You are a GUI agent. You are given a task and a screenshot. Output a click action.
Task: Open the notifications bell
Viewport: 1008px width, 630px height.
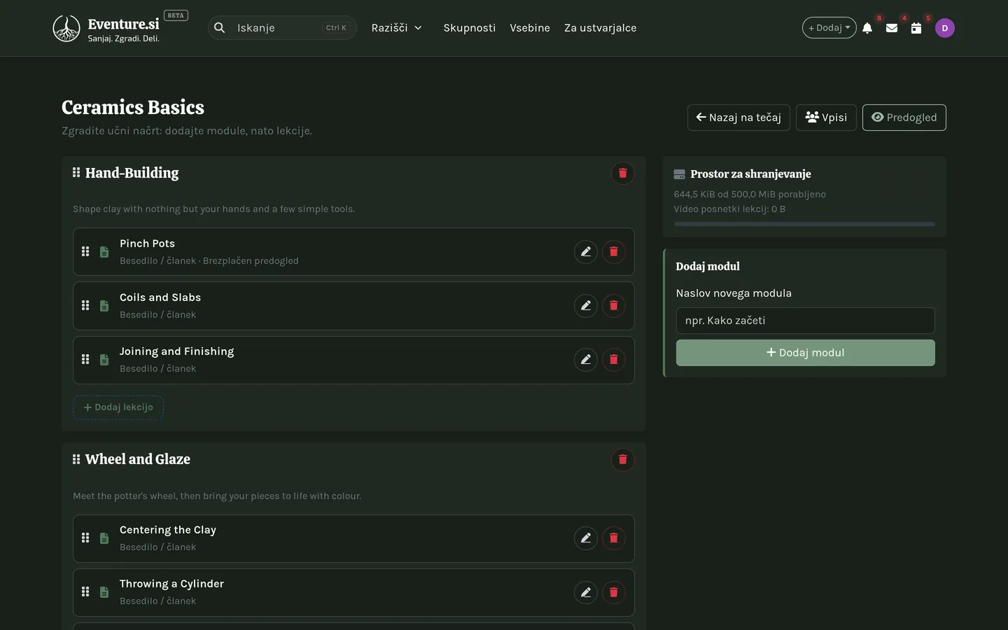click(x=867, y=28)
